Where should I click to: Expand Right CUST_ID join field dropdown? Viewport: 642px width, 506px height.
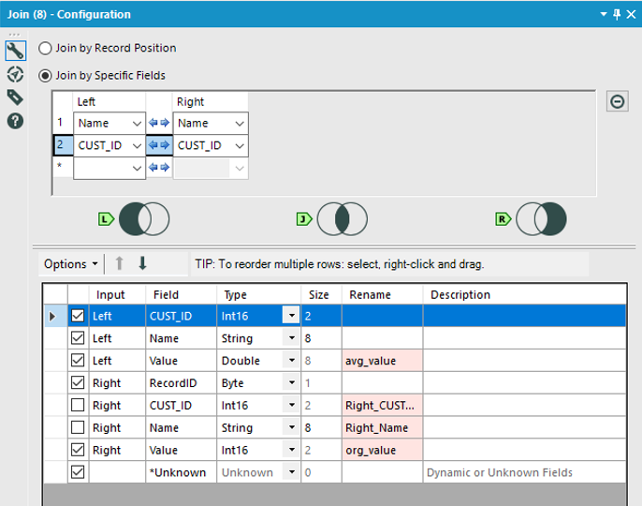click(239, 146)
